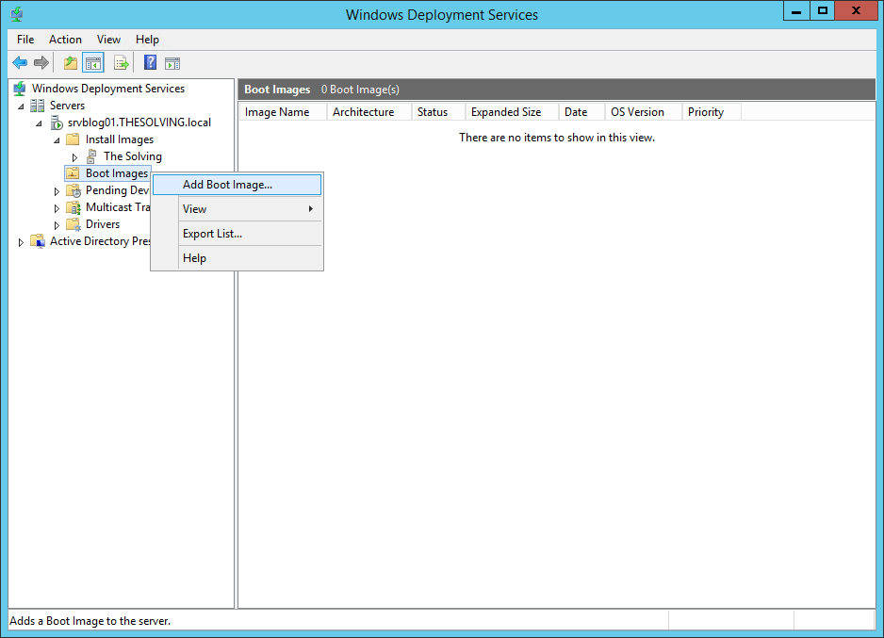
Task: Sort by OS Version column header
Action: click(644, 111)
